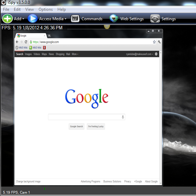Click the FPS timestamp overlay text
The width and height of the screenshot is (196, 196).
pyautogui.click(x=32, y=28)
